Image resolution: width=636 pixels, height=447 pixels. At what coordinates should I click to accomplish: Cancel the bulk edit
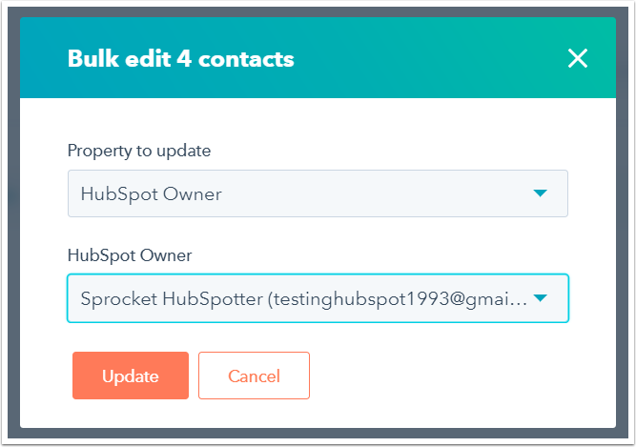pos(254,376)
